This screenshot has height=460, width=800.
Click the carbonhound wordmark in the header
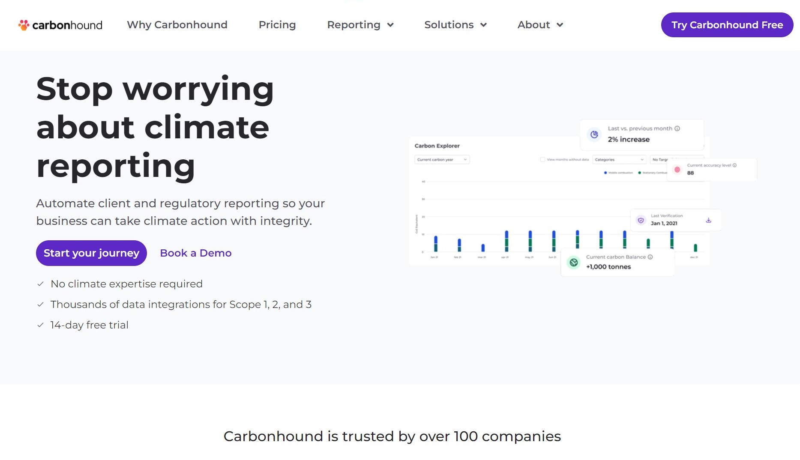[67, 25]
